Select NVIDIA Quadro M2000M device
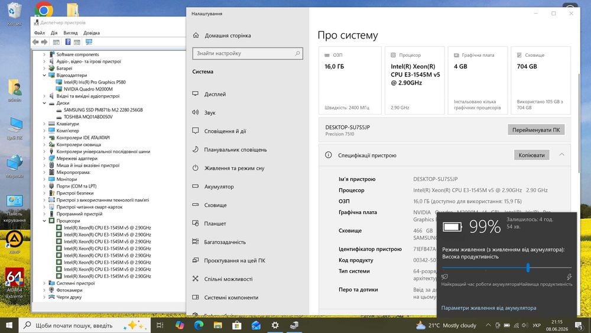The image size is (591, 333). [88, 89]
